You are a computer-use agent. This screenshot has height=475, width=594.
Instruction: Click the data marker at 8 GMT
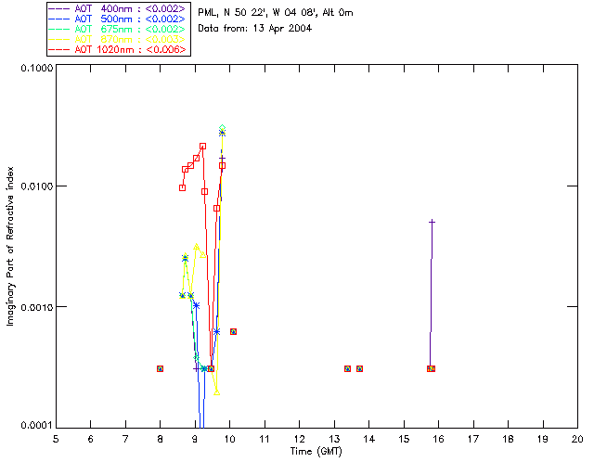tap(160, 368)
